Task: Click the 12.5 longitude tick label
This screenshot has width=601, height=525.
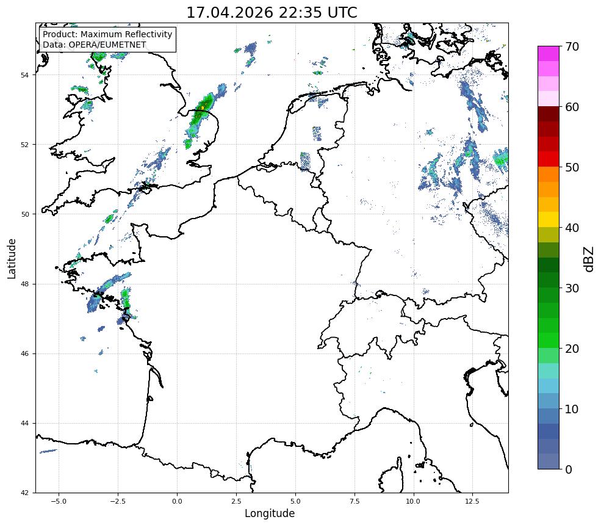Action: tap(472, 501)
